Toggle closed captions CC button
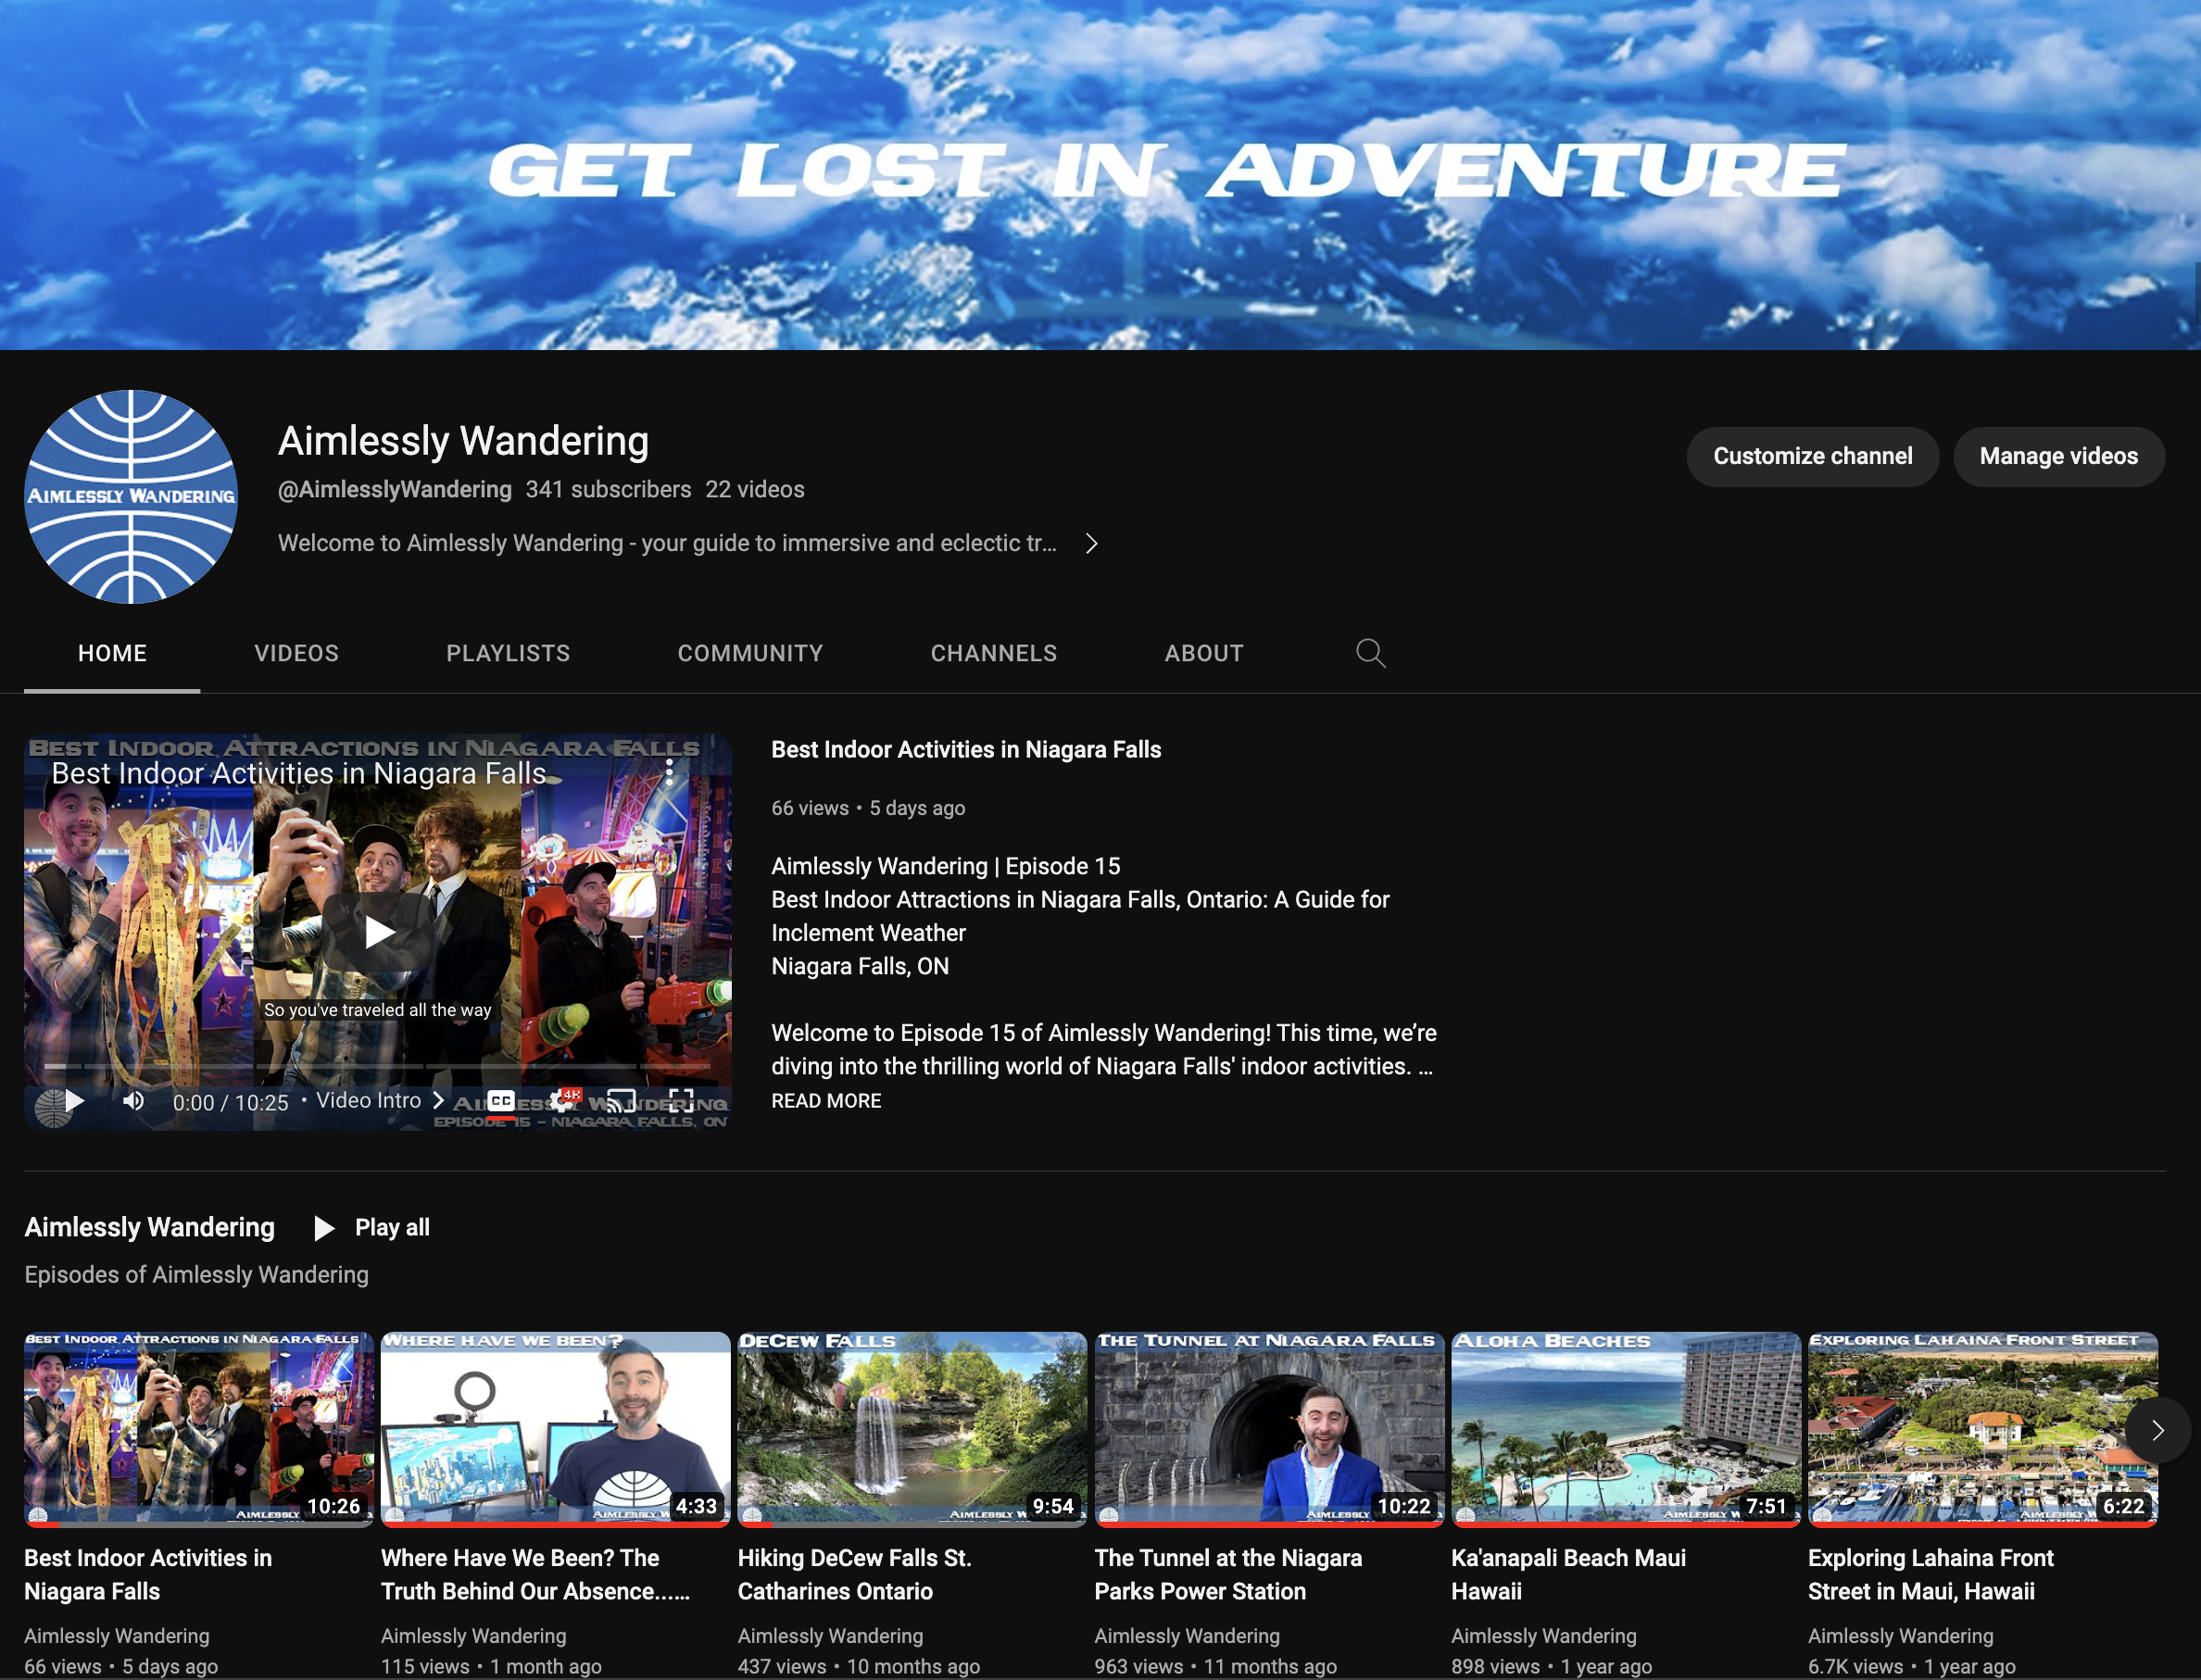Screen dimensions: 2201x1680 point(501,1101)
